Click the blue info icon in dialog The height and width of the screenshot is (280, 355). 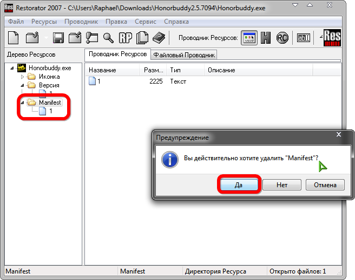170,160
